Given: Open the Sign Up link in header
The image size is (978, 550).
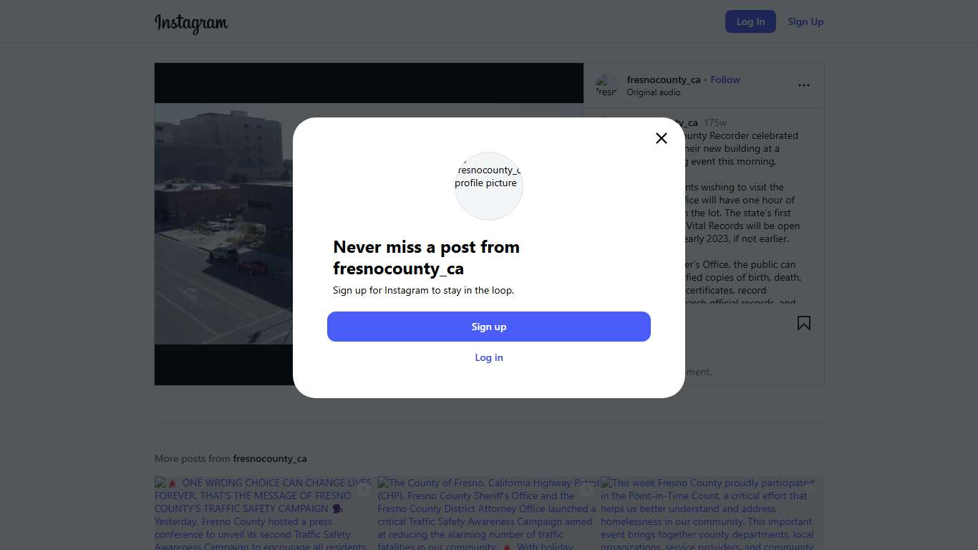Looking at the screenshot, I should pos(805,21).
